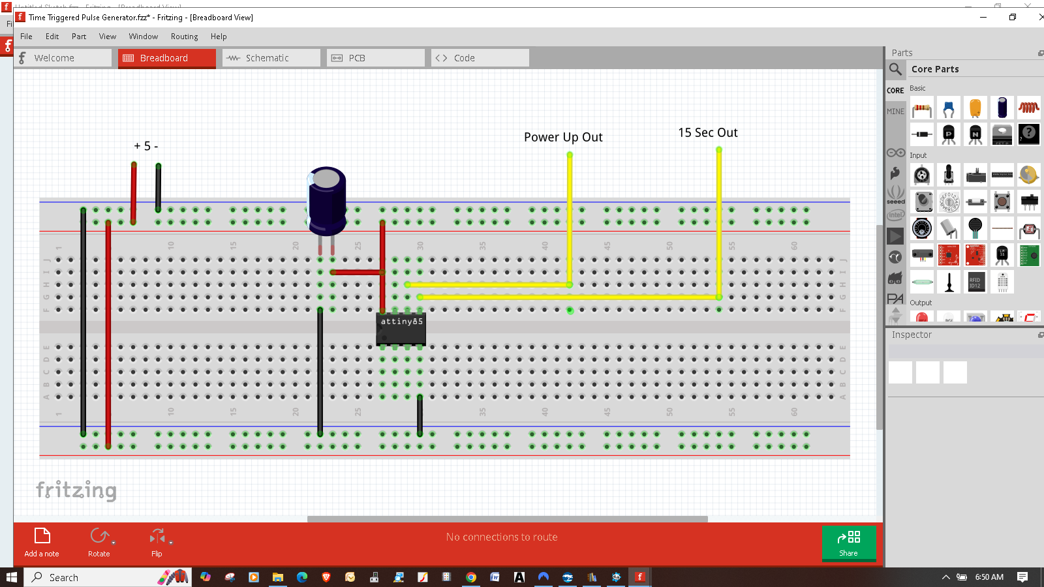Choose the NPN transistor part

(x=975, y=134)
